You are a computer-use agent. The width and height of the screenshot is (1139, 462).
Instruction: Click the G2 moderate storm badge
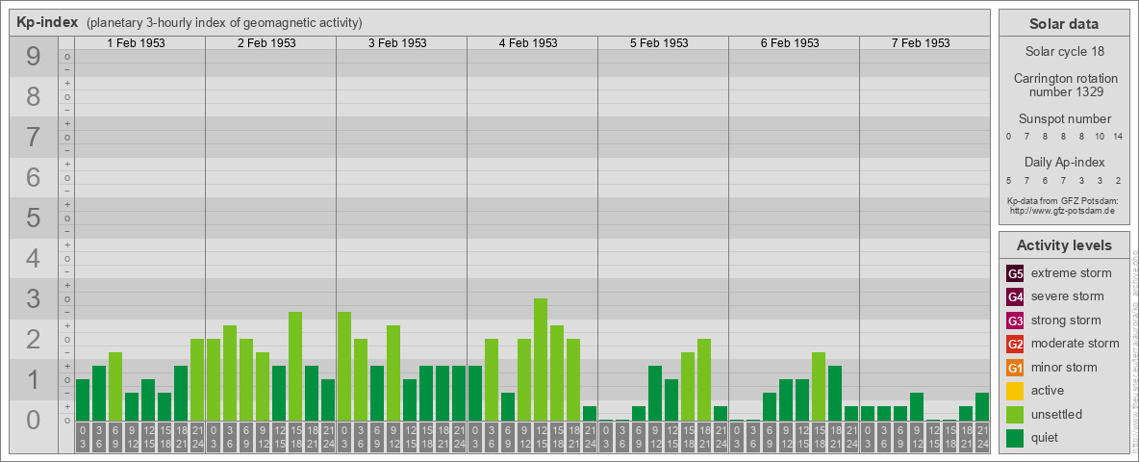[x=1015, y=345]
